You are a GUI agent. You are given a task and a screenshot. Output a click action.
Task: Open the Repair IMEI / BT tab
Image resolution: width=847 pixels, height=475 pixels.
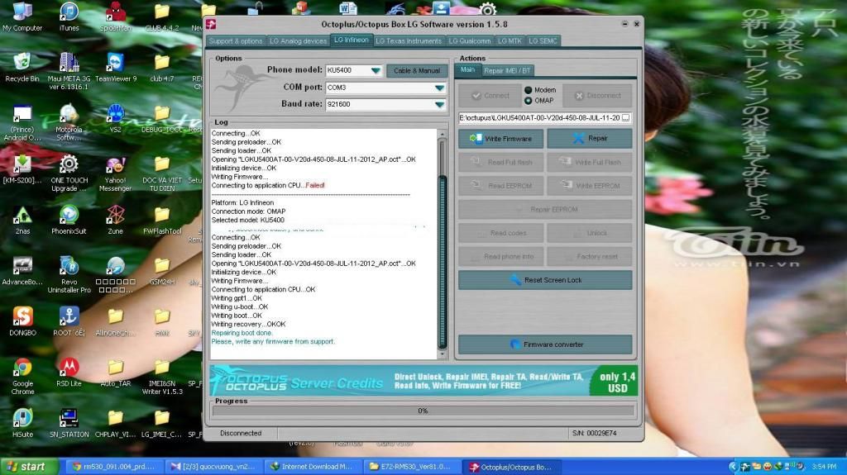pos(507,71)
